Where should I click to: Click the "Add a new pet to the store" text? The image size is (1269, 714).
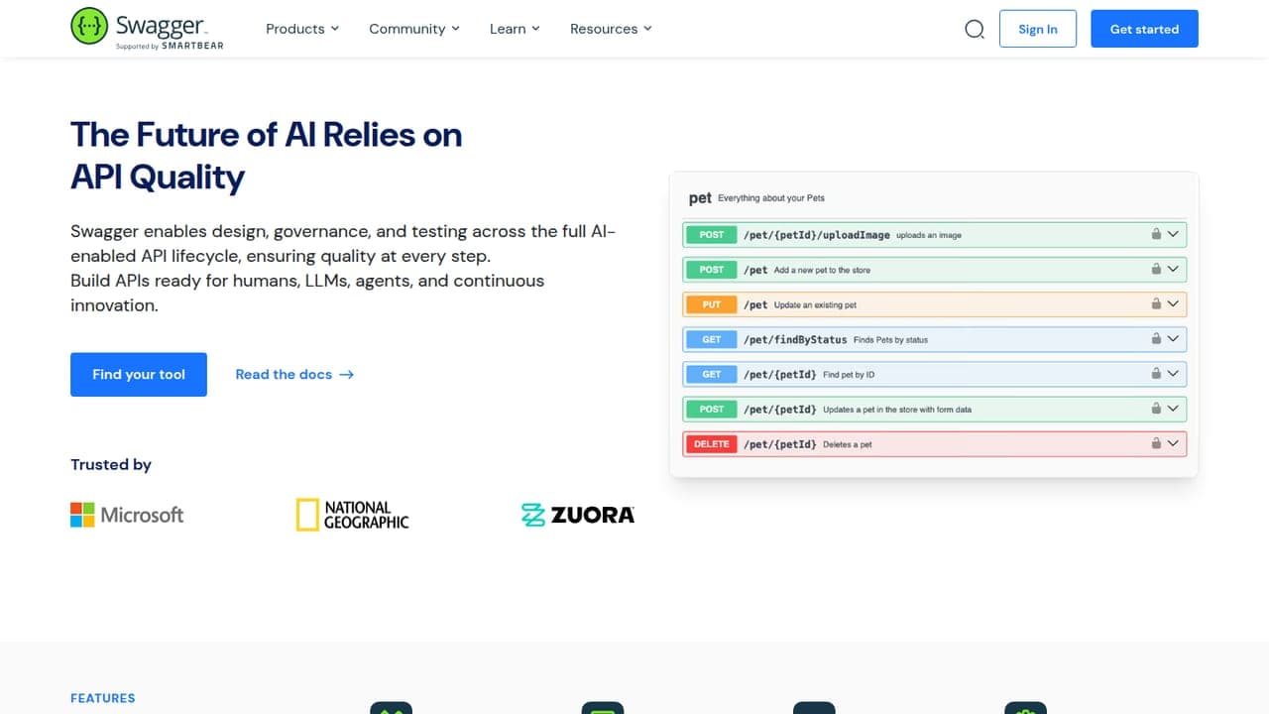tap(822, 271)
